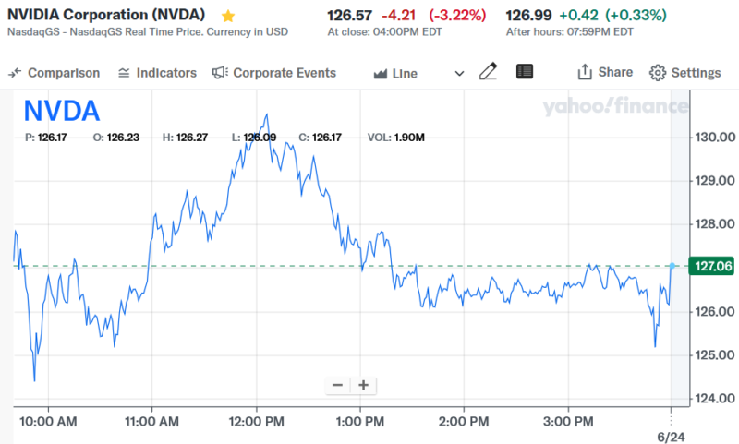Click the NVIDIA Corporation (NVDA) heading

[109, 15]
